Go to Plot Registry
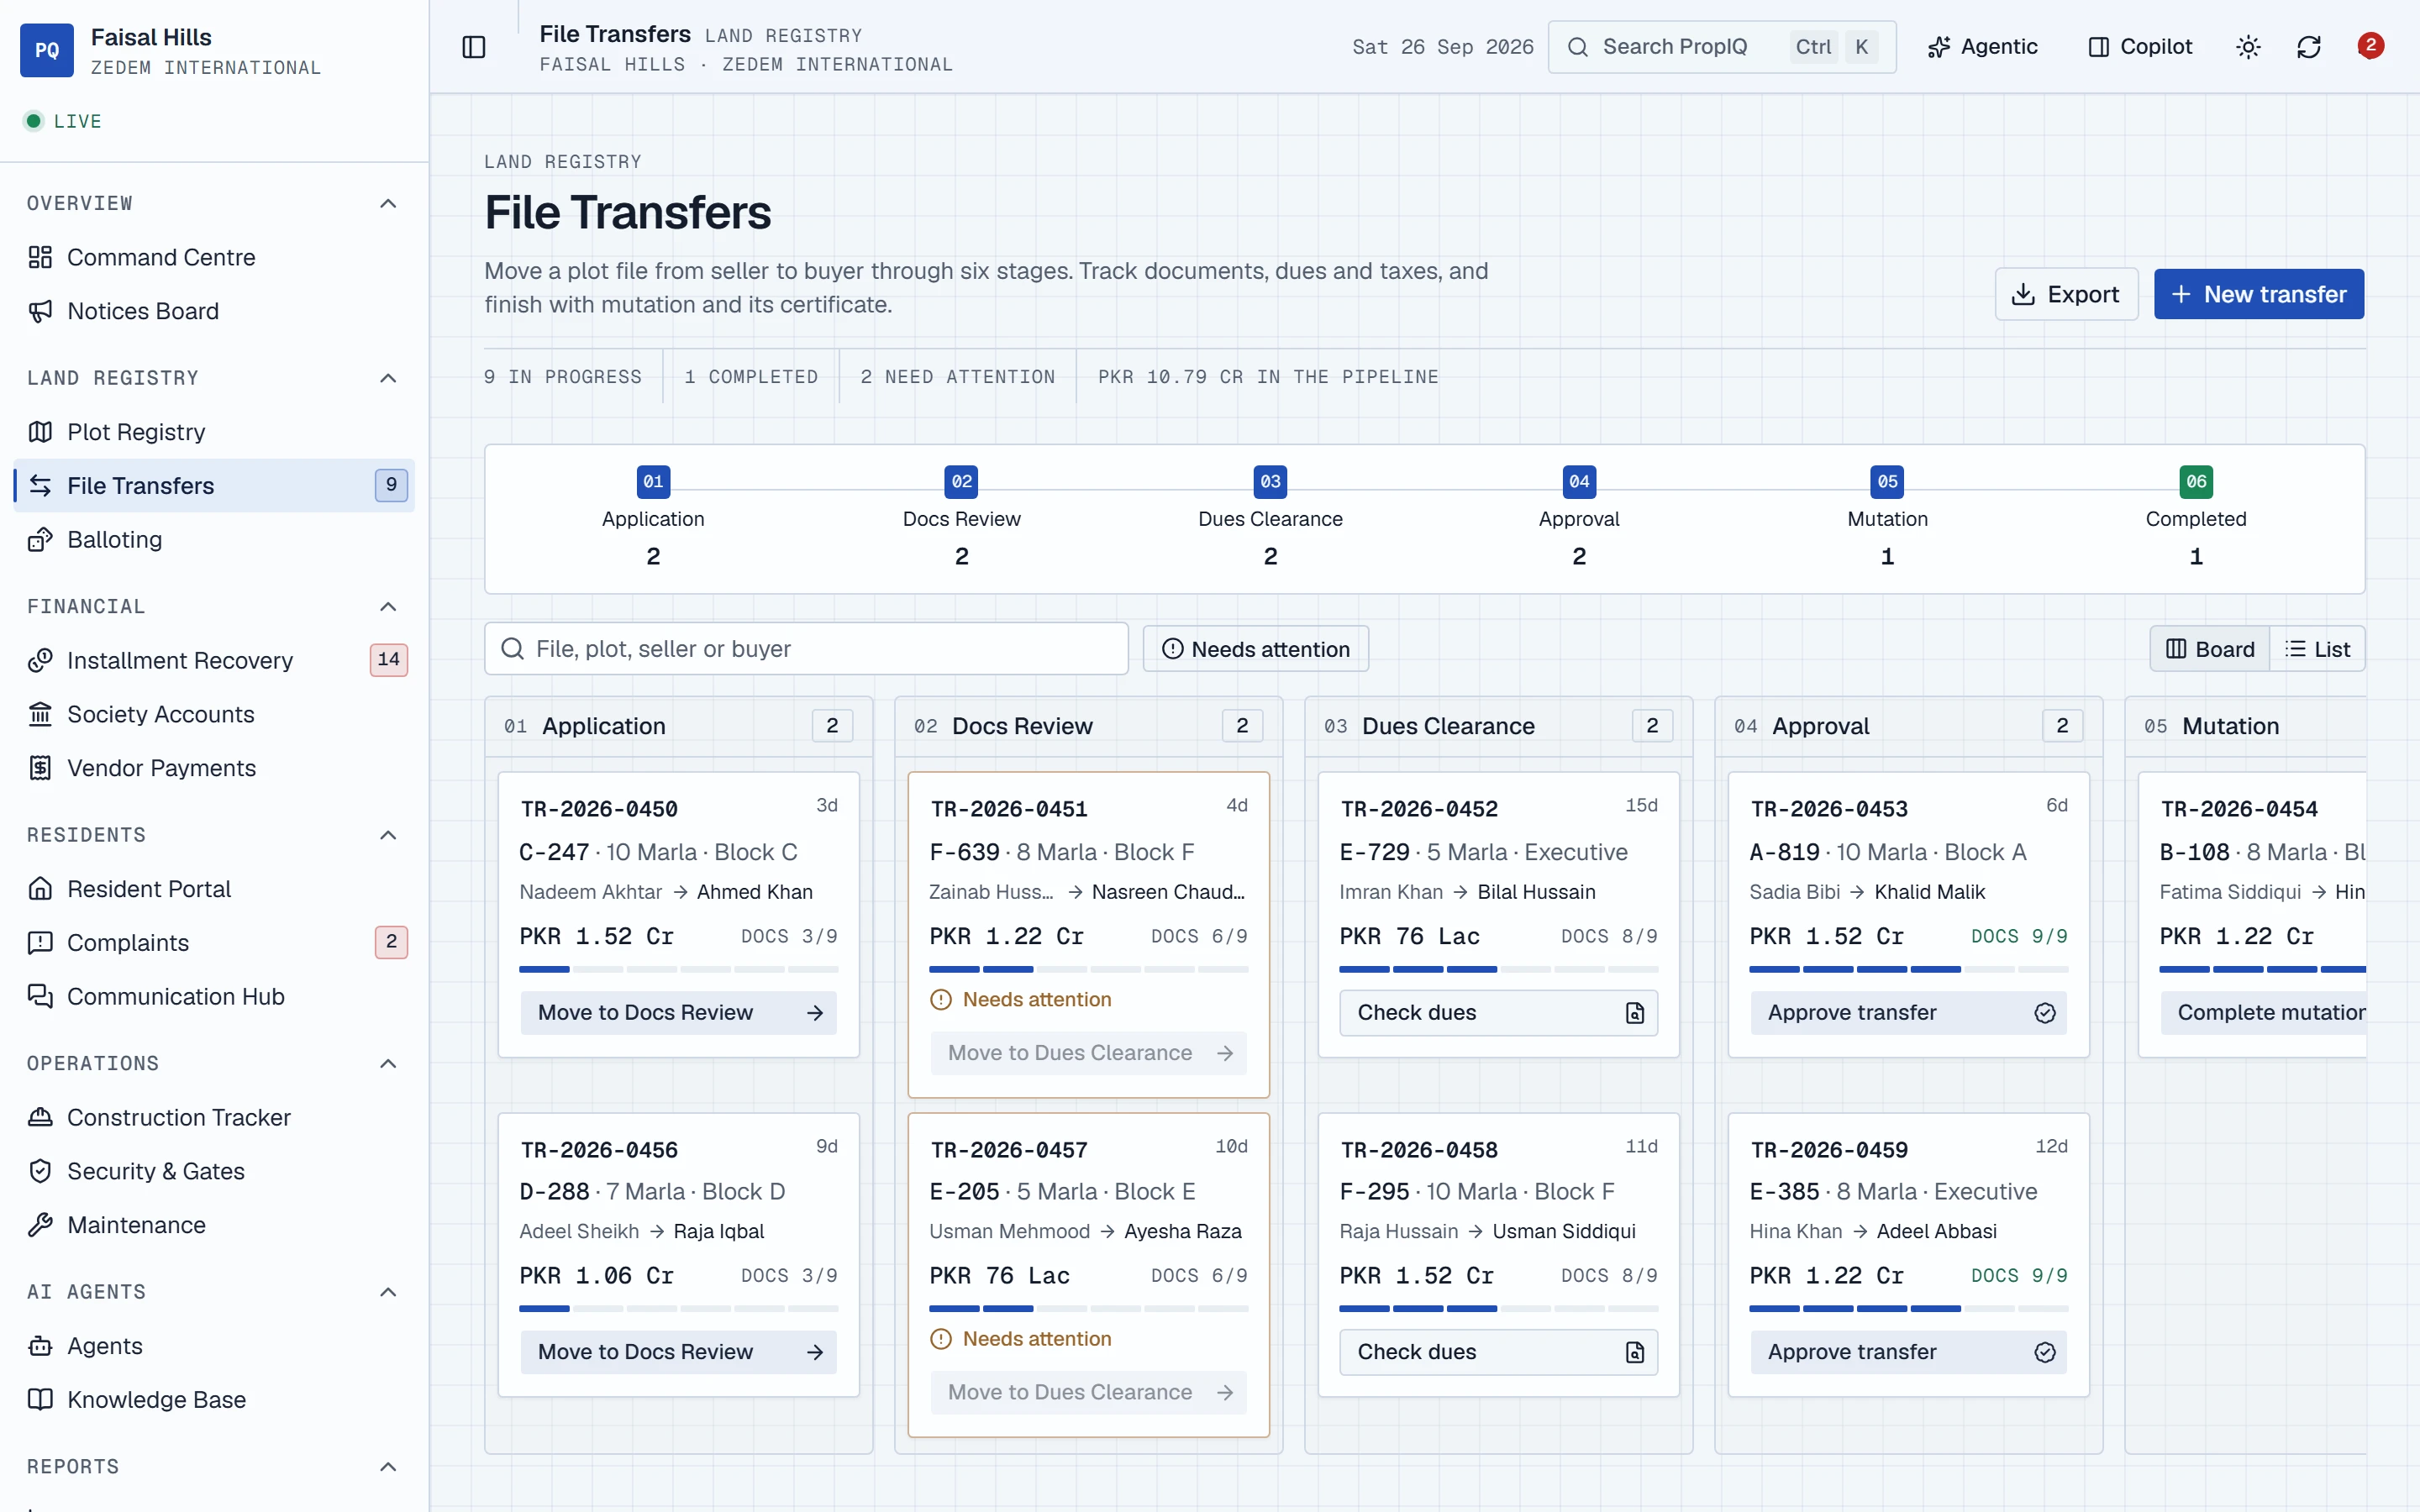Screen dimensions: 2420x1512 click(x=214, y=432)
